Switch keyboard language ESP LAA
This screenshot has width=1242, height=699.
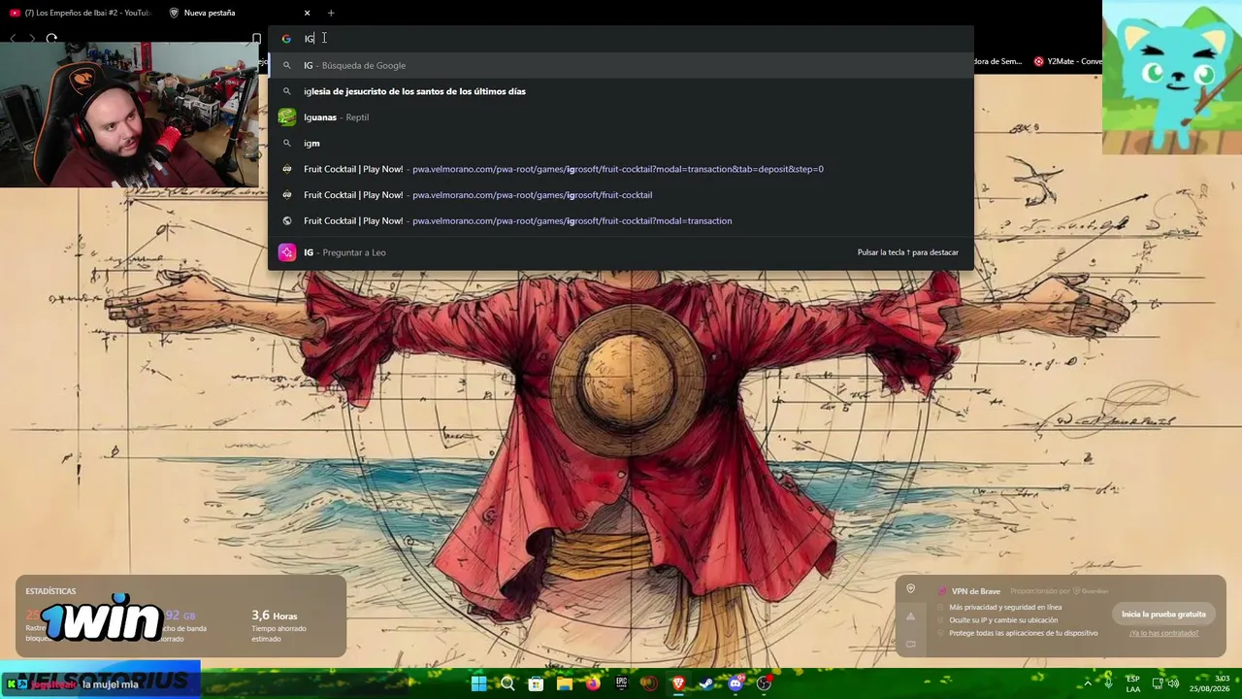pyautogui.click(x=1133, y=683)
